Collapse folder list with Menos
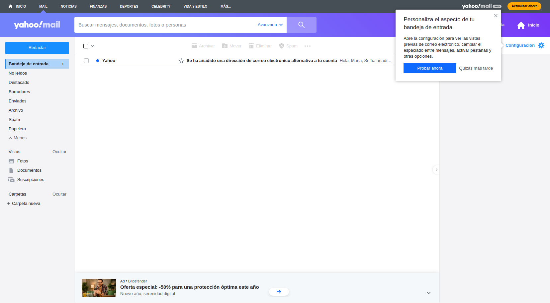The height and width of the screenshot is (303, 550). click(x=18, y=138)
